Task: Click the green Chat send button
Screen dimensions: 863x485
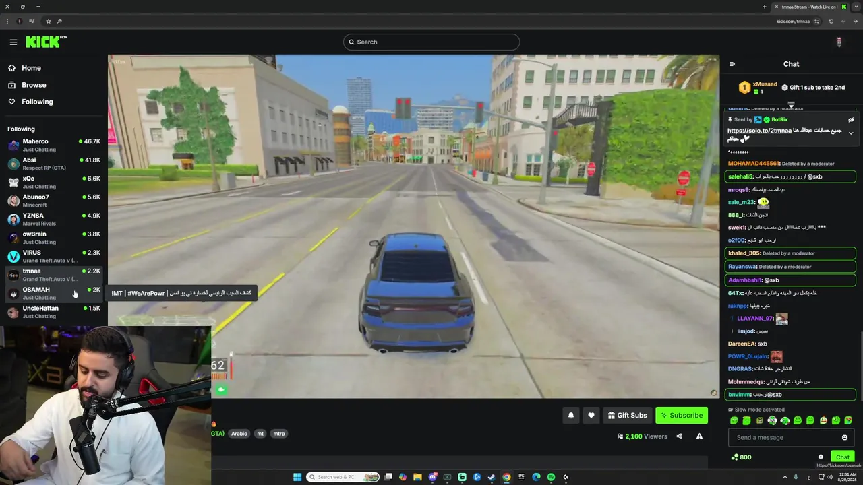Action: pyautogui.click(x=843, y=457)
